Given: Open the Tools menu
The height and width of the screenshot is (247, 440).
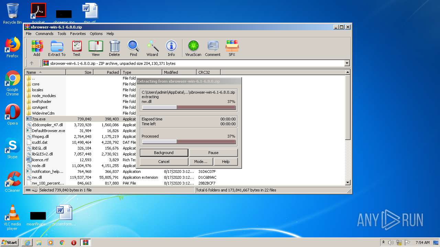Looking at the screenshot, I should pos(62,34).
